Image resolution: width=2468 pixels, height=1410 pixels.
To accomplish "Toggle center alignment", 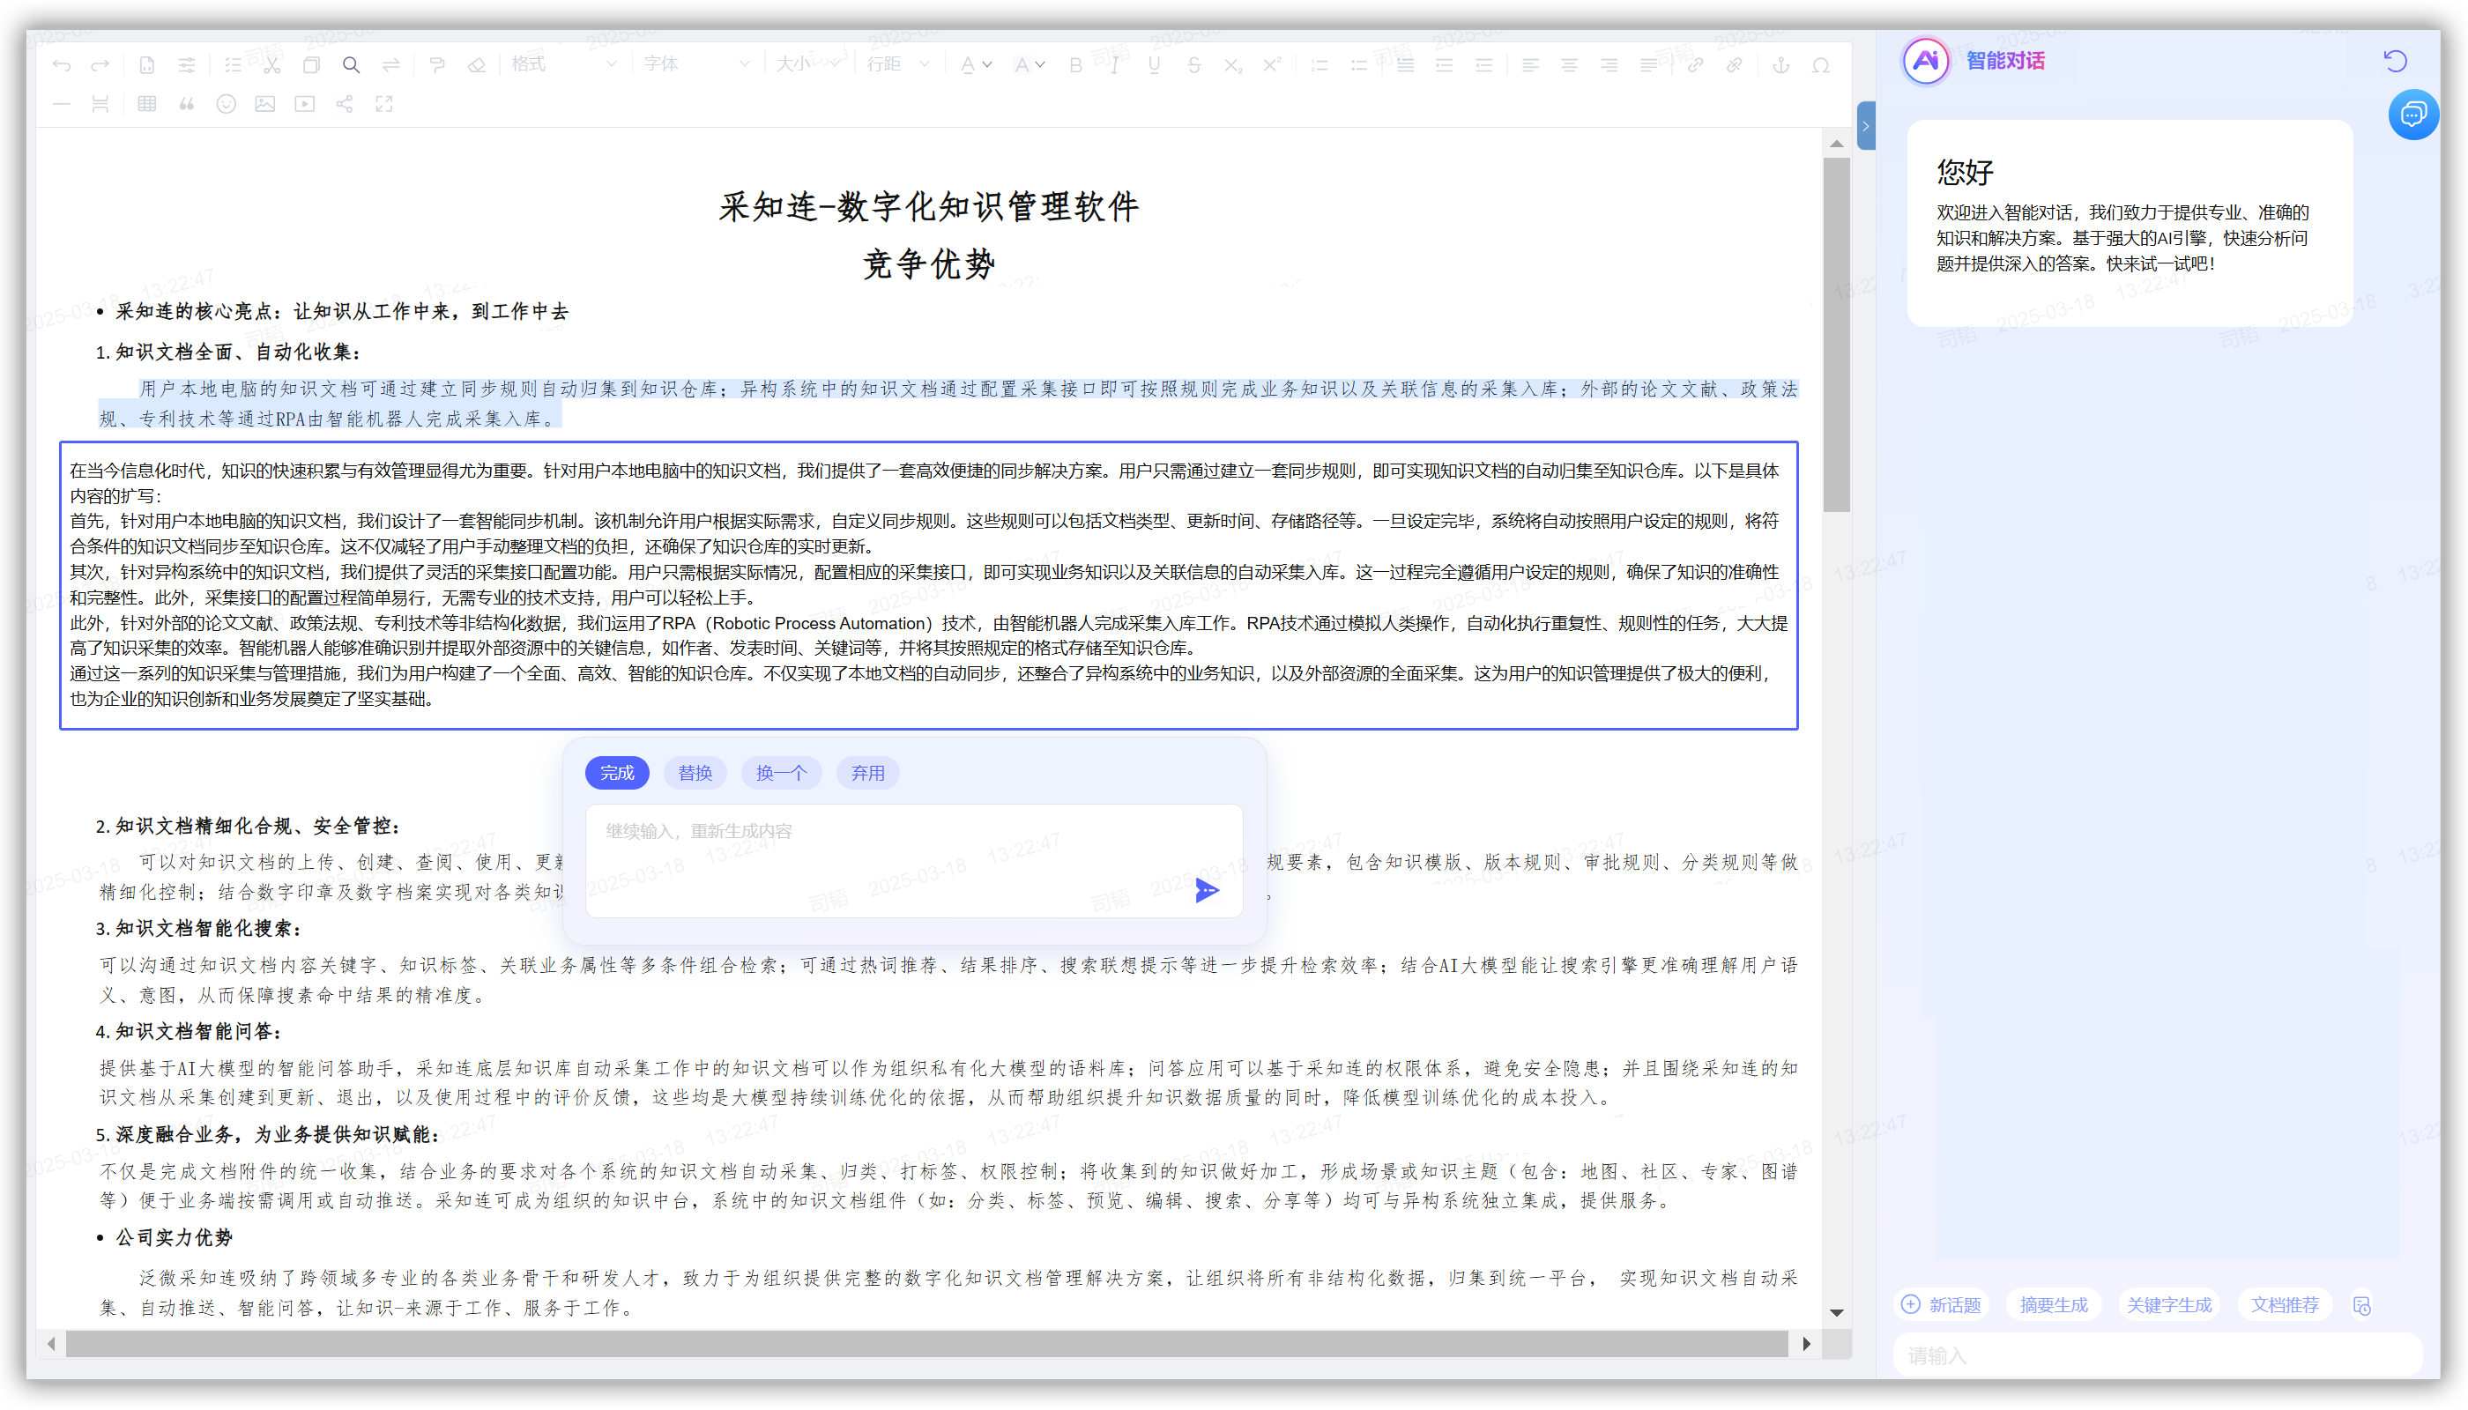I will pos(1569,65).
